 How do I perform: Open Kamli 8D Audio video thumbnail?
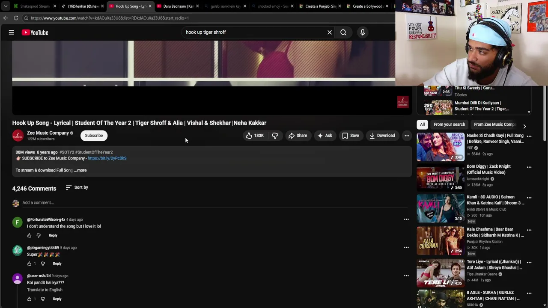(x=441, y=208)
